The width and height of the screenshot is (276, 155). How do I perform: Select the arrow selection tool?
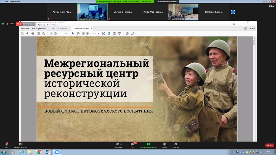pos(73,33)
